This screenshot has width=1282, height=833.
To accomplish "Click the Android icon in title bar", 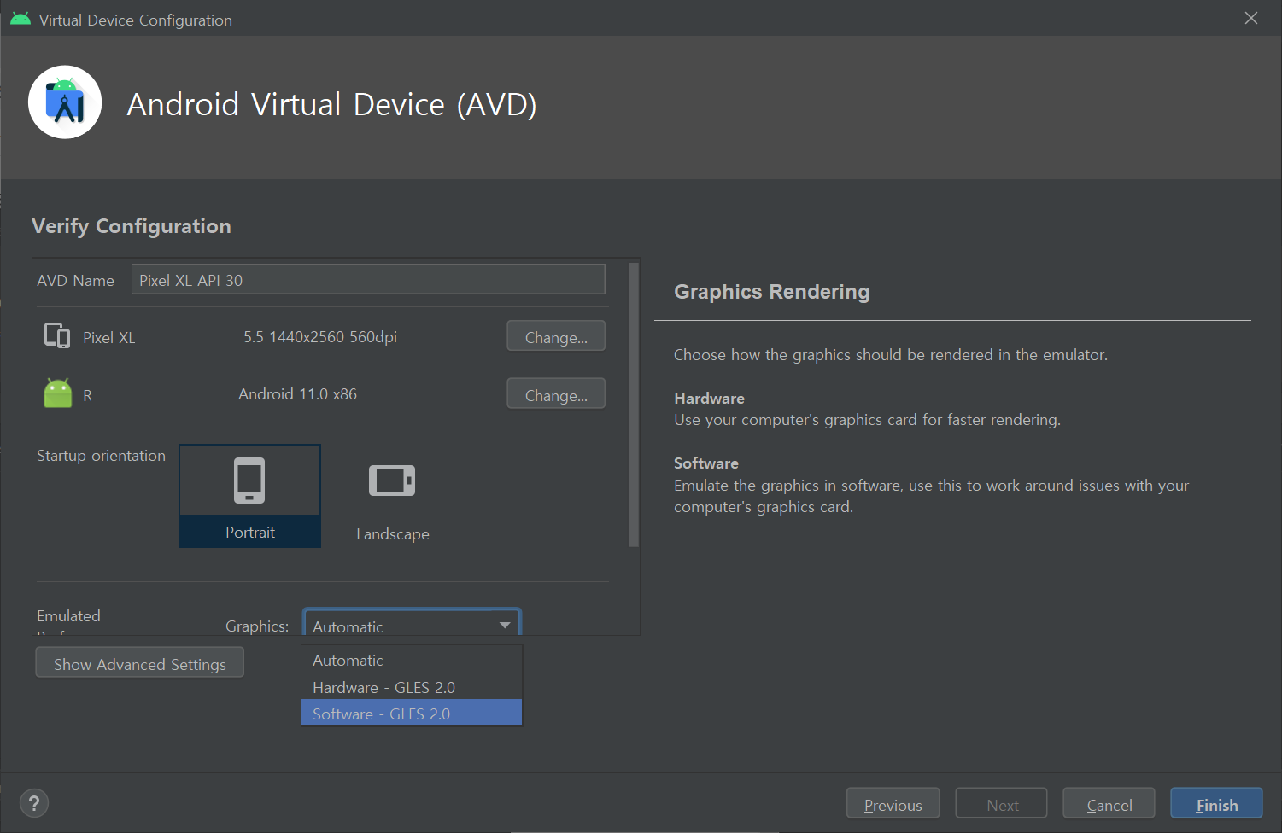I will click(20, 19).
